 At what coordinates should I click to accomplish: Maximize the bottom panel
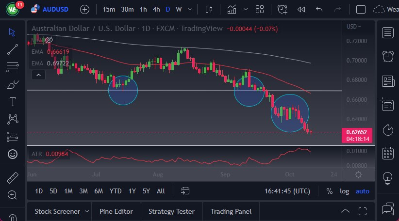tap(363, 211)
